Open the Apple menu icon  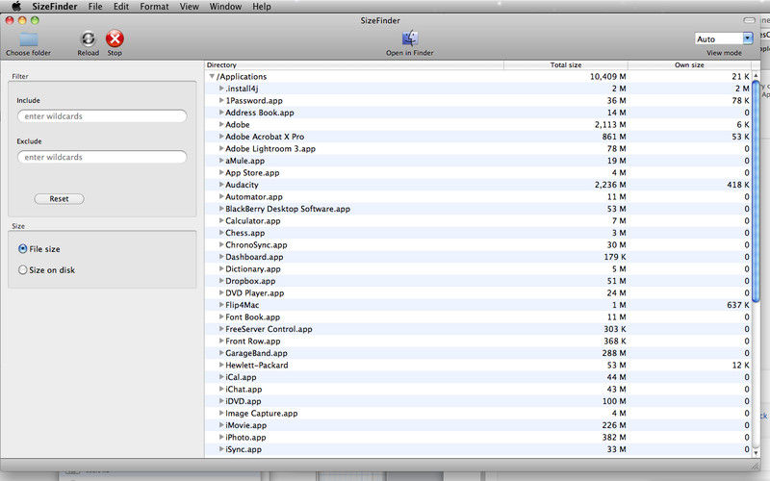(x=15, y=7)
